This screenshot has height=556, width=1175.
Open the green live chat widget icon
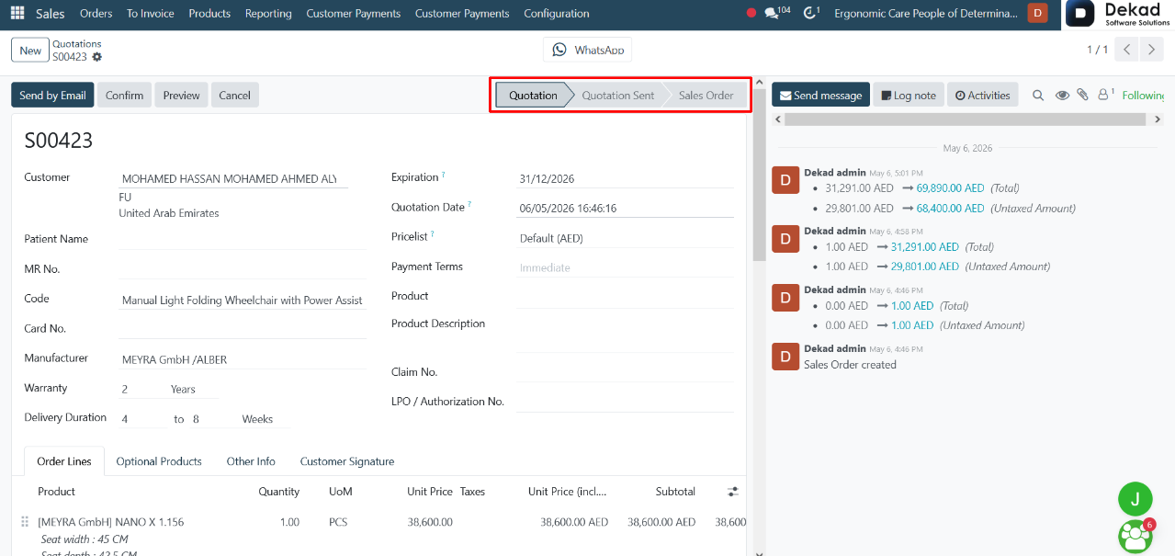(x=1135, y=536)
